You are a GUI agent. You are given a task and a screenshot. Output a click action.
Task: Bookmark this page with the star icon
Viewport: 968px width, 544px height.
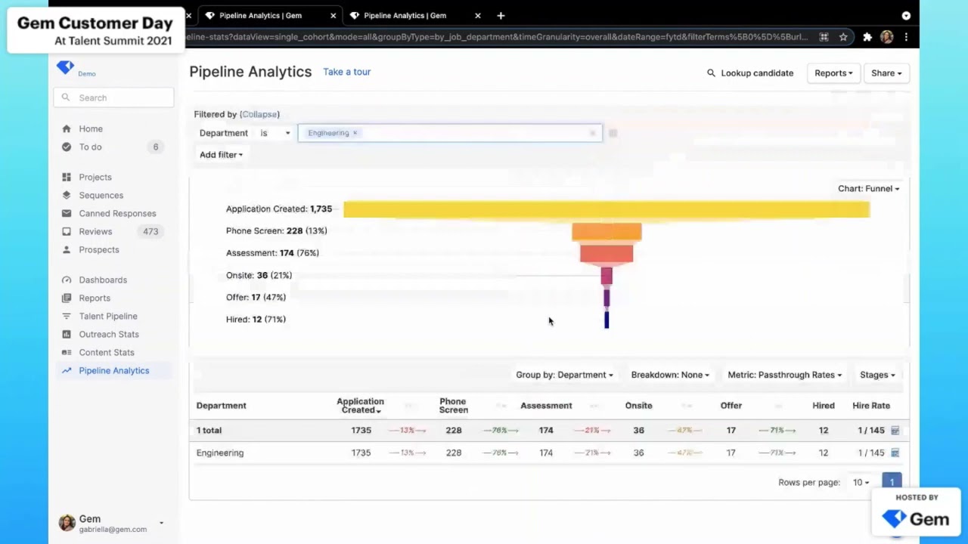[843, 37]
